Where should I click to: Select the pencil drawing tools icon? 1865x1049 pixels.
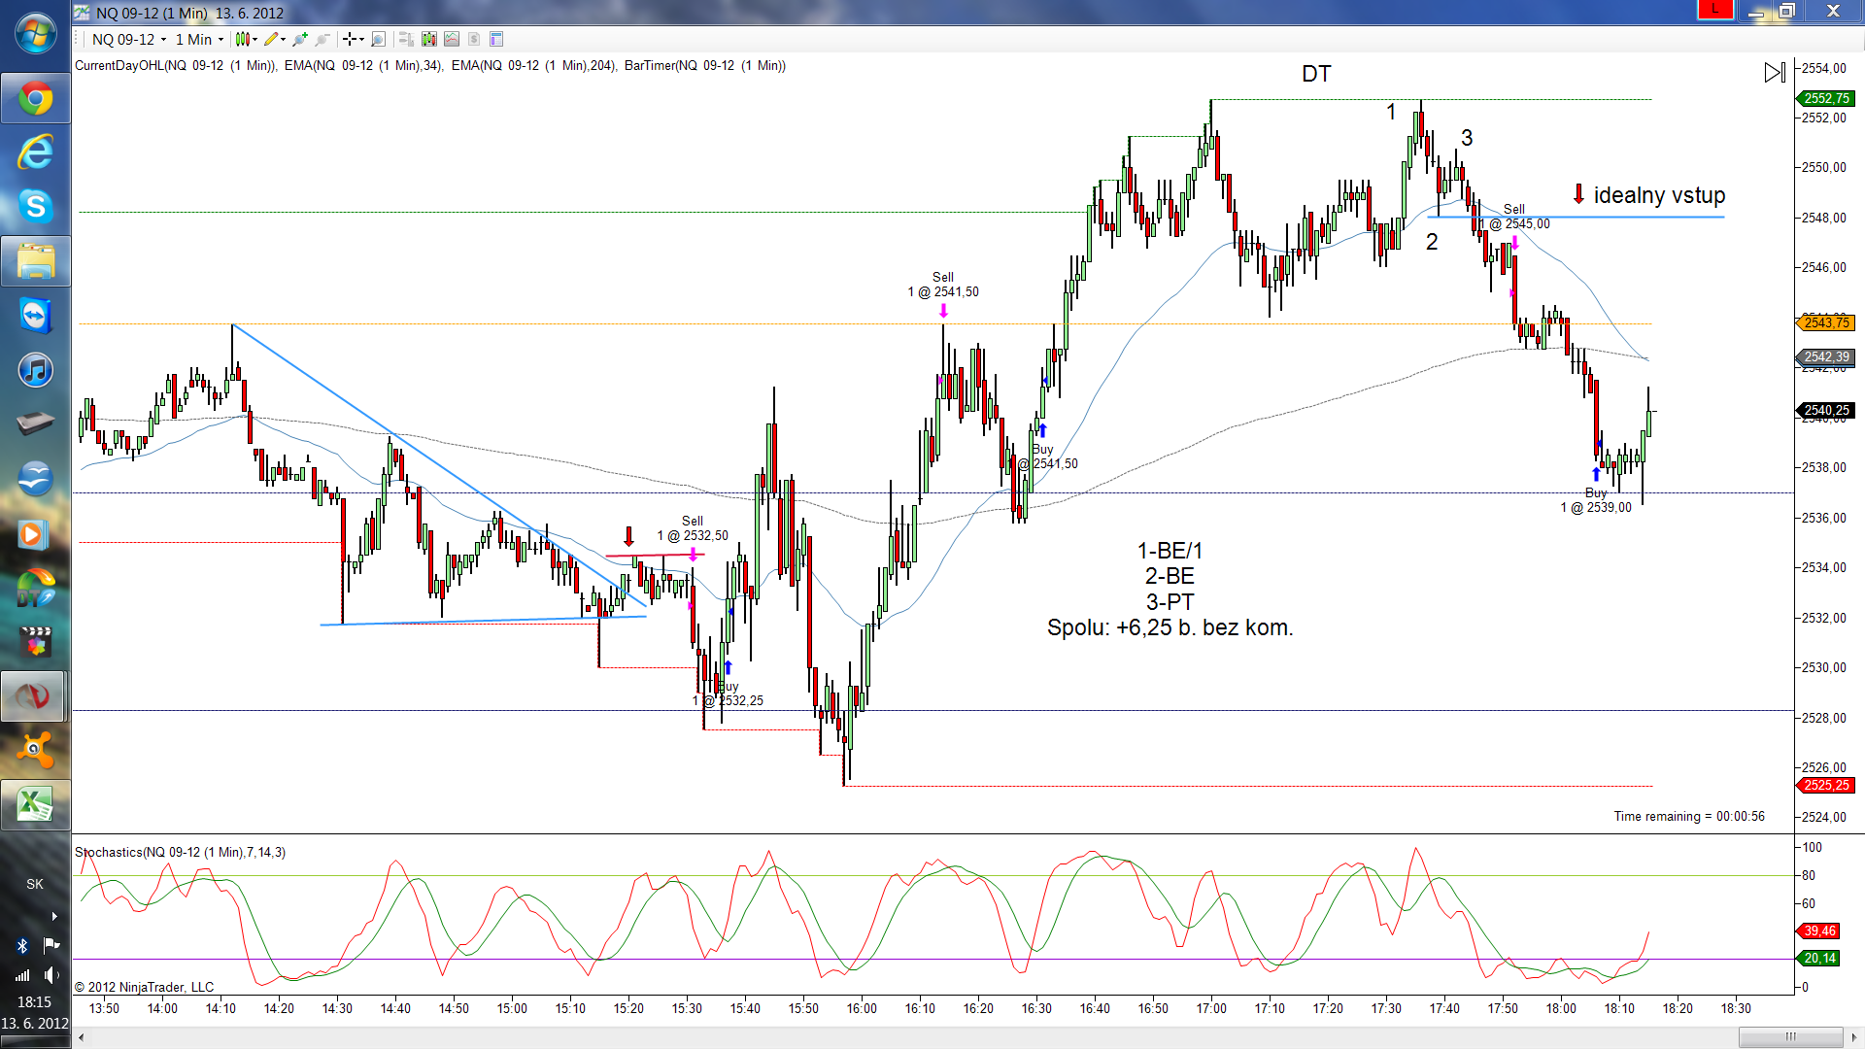point(273,40)
